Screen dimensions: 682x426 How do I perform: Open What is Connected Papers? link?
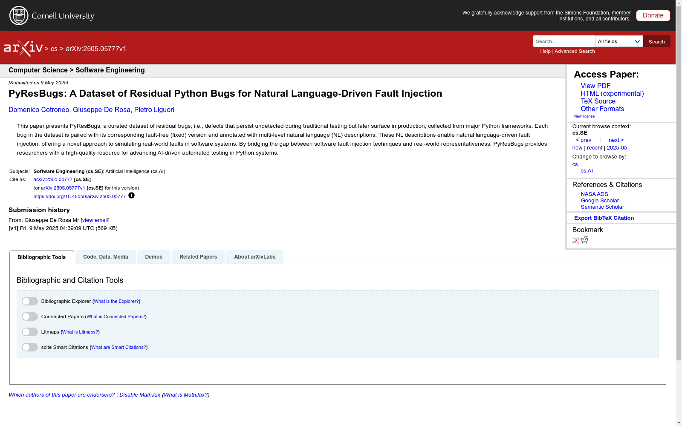tap(116, 317)
